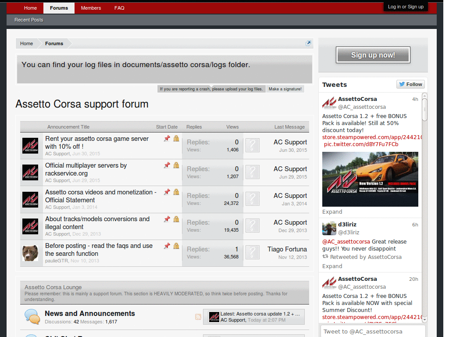This screenshot has width=449, height=337.
Task: Click the Twitter bird Follow icon in Tweets panel
Action: click(x=401, y=84)
